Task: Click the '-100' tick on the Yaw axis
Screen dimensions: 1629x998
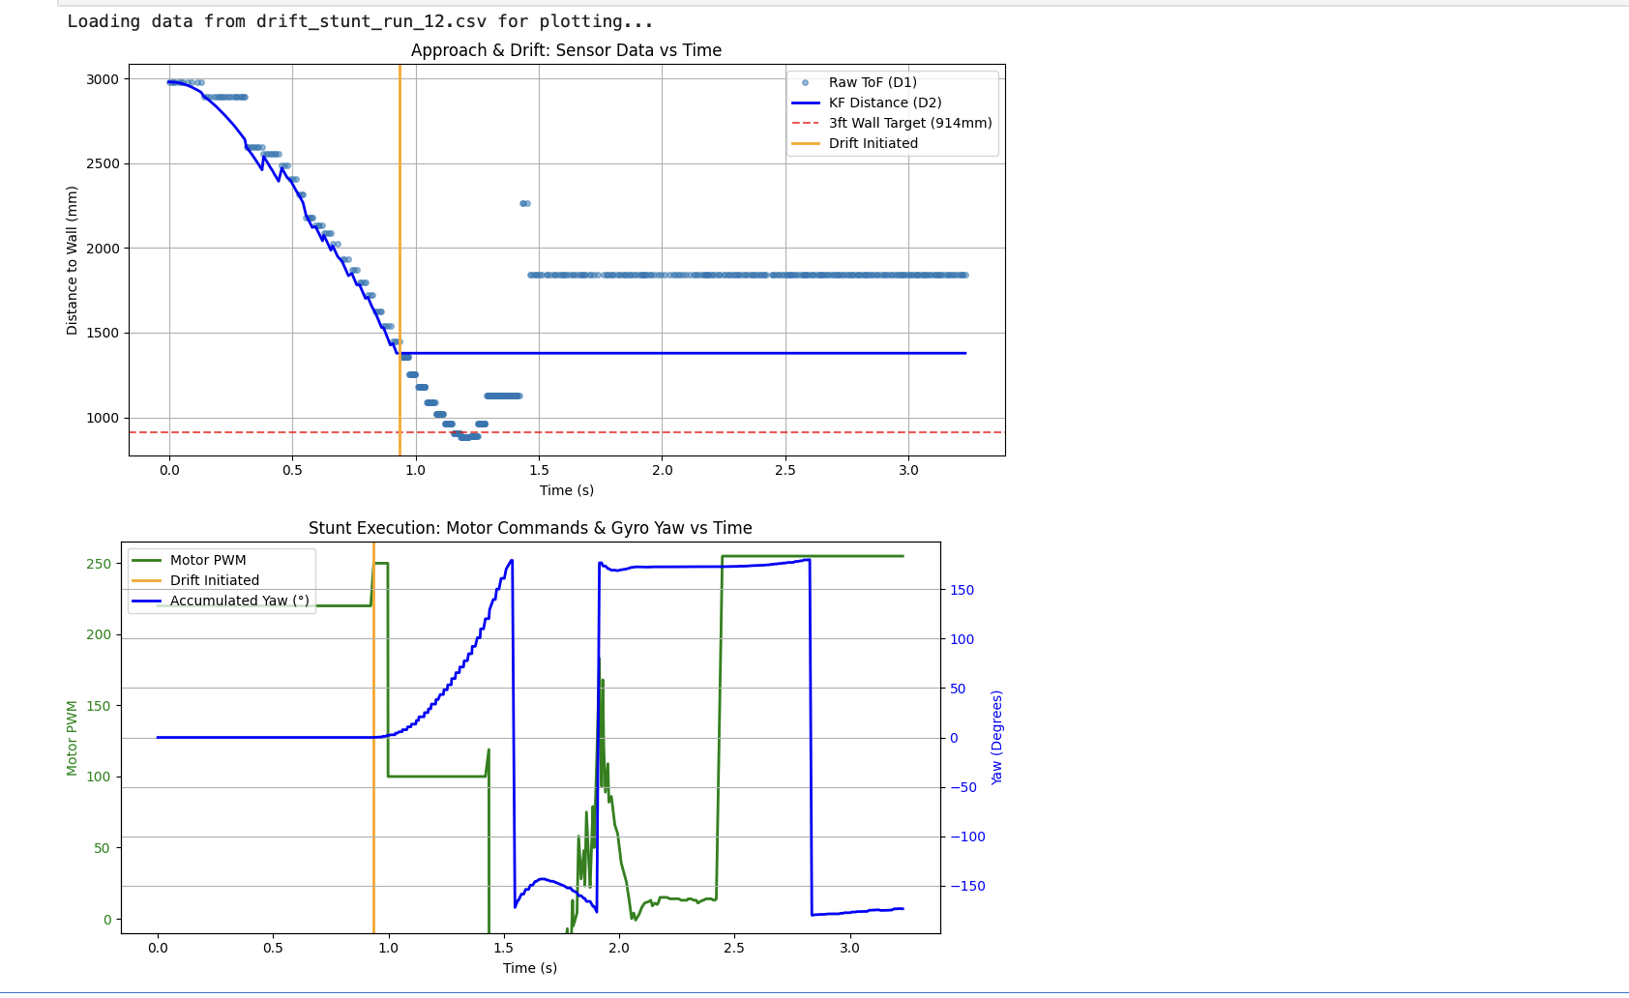Action: pyautogui.click(x=967, y=837)
